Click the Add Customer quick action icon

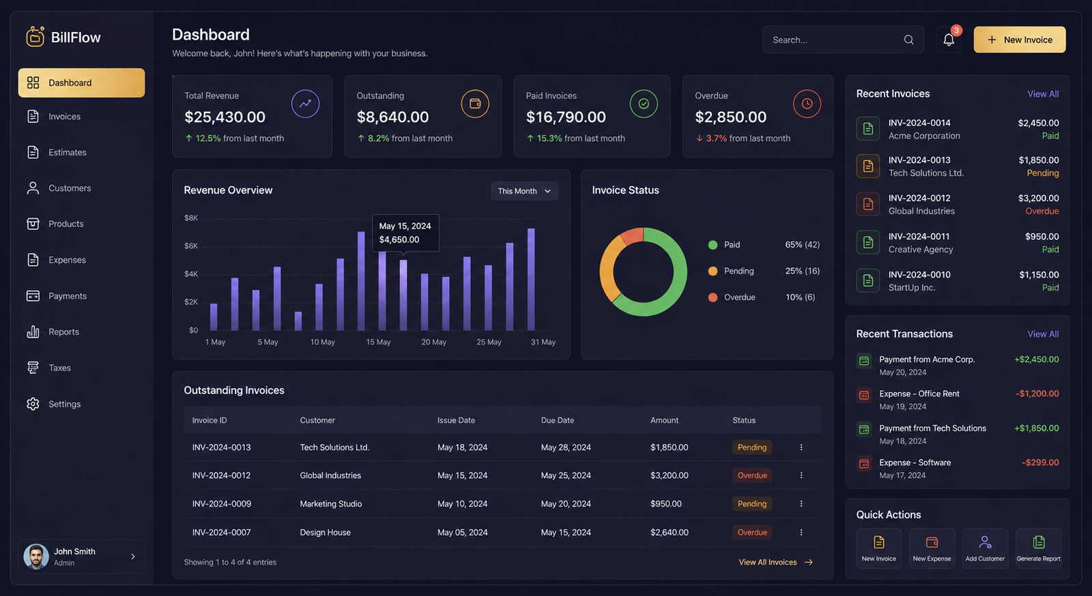pos(985,542)
